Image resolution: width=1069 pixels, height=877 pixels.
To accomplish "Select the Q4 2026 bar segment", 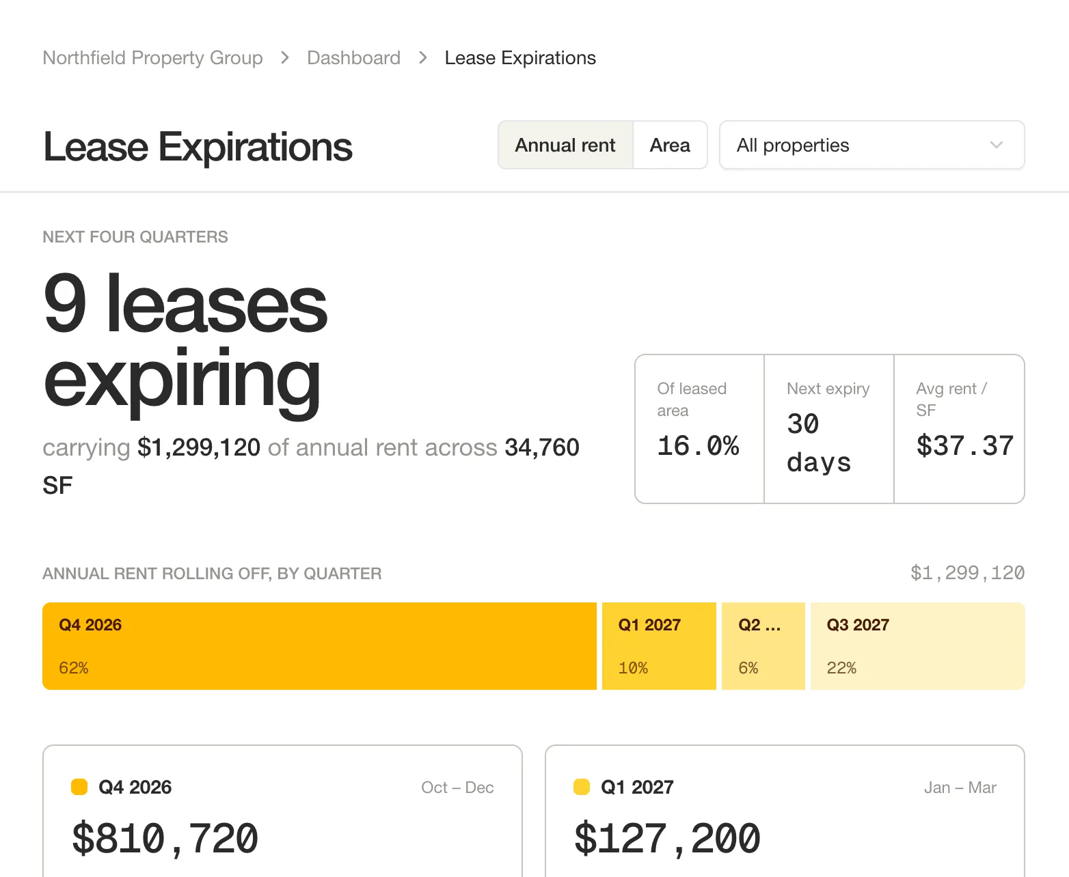I will [319, 646].
